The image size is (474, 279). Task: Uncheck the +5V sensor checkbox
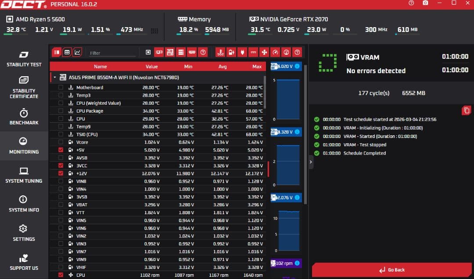coord(61,150)
